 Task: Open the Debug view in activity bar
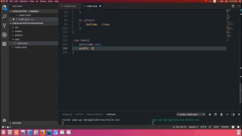coord(4,35)
